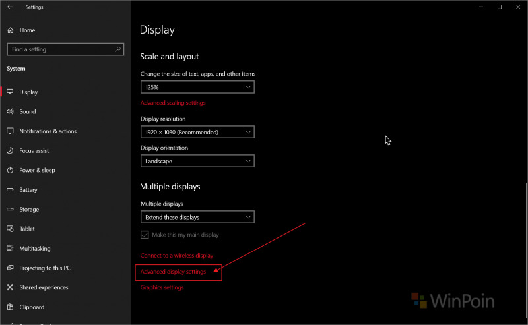Click the Shared experiences icon
The image size is (528, 325).
point(10,287)
